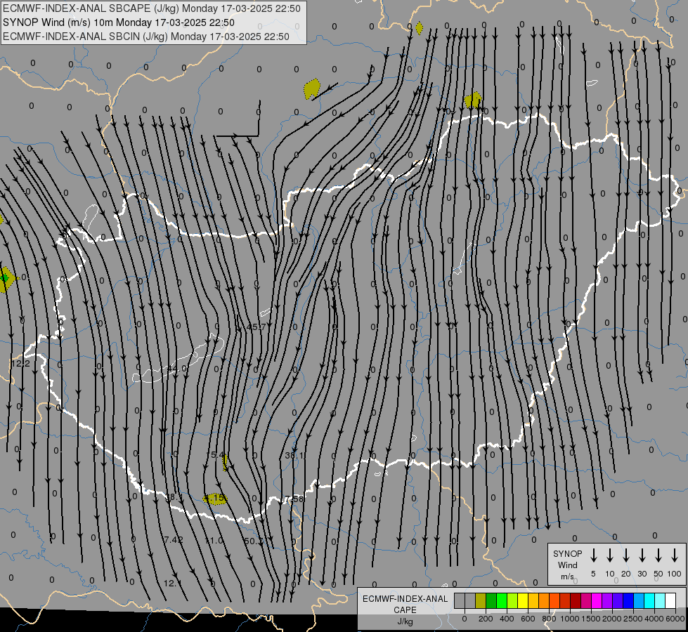The height and width of the screenshot is (632, 688).
Task: Click the 30 m/s wind arrow in legend
Action: coord(642,555)
